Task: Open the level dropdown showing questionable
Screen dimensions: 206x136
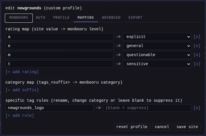Action: pos(157,55)
